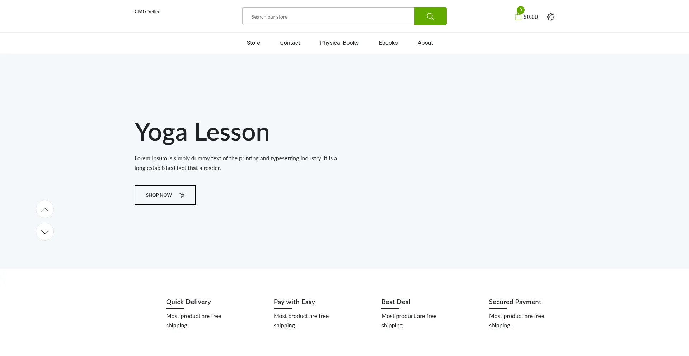The image size is (689, 356).
Task: Click the green search magnifier button
Action: 430,16
